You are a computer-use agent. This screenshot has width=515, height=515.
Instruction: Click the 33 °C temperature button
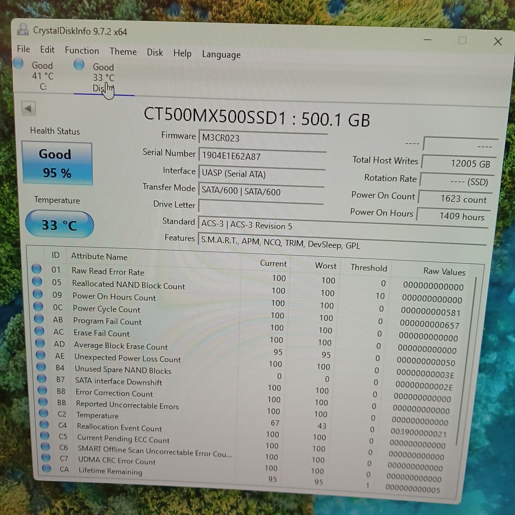click(60, 224)
